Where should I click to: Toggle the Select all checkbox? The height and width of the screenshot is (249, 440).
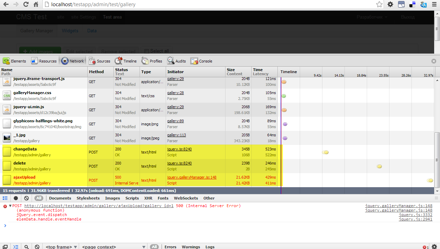point(146,51)
